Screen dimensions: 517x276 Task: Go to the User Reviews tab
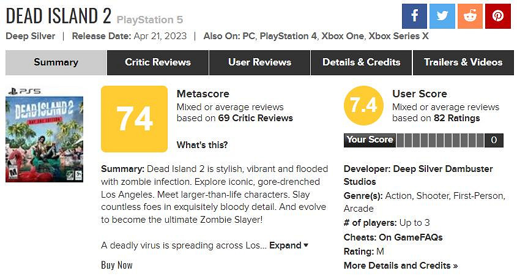pos(259,62)
